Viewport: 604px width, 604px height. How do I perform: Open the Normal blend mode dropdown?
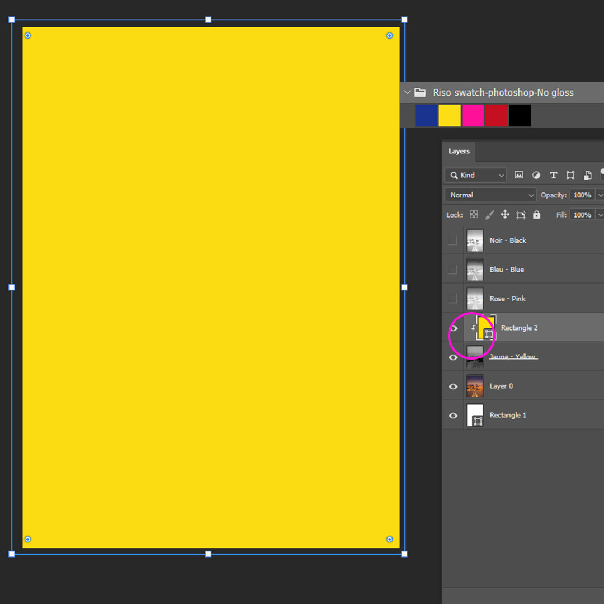click(x=490, y=195)
